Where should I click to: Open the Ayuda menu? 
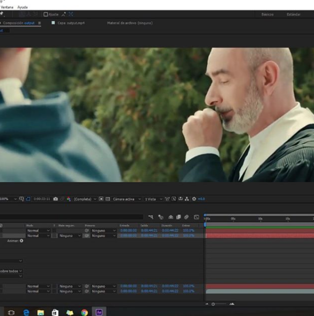23,7
